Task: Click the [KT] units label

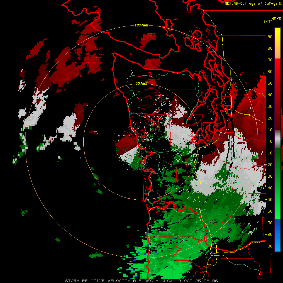Action: tap(269, 22)
